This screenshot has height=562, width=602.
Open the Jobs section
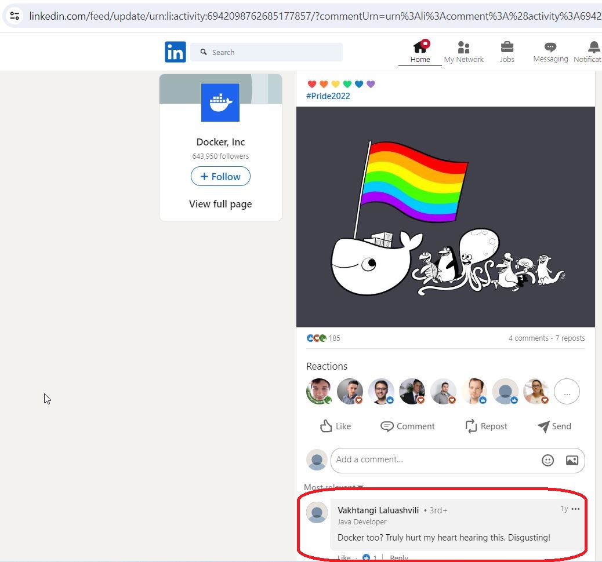(507, 52)
